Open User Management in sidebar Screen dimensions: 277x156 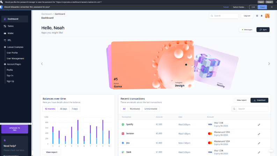[15, 58]
